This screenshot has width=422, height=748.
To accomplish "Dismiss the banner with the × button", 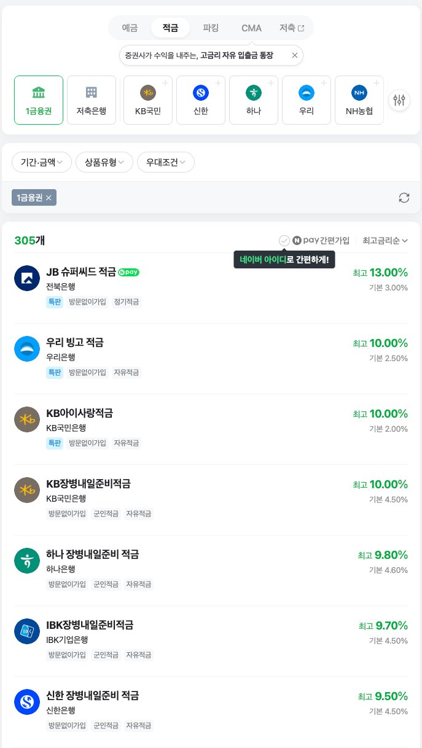I will tap(294, 55).
